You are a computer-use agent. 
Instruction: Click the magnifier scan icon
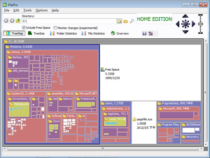(132, 21)
